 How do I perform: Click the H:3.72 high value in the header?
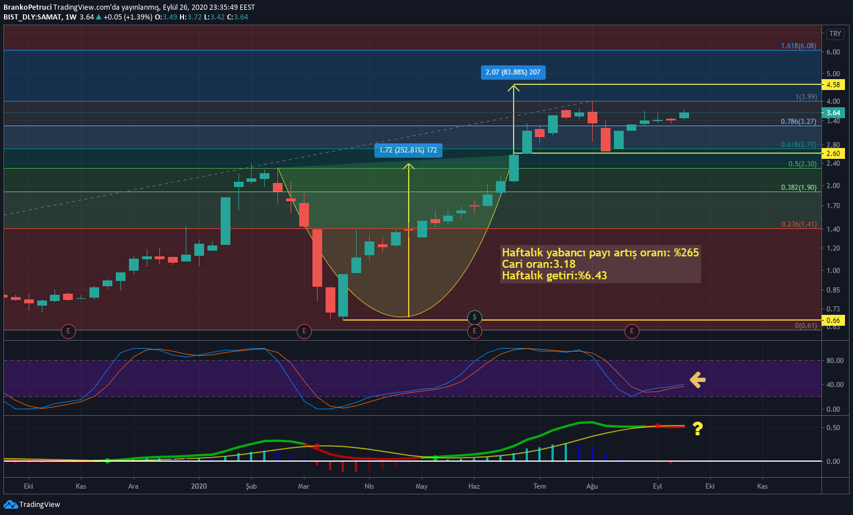[190, 17]
